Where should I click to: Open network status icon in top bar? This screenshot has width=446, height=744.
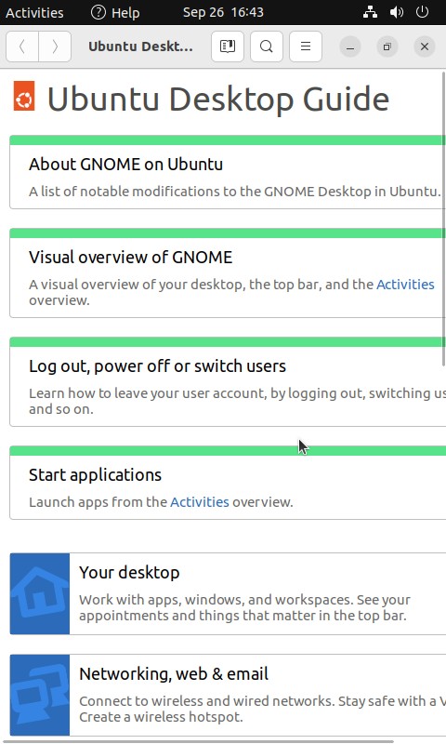[370, 12]
